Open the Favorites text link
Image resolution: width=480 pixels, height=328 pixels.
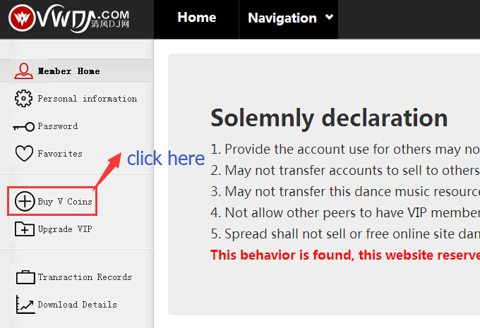(60, 154)
